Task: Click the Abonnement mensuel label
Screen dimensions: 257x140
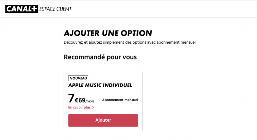Action: (x=120, y=100)
